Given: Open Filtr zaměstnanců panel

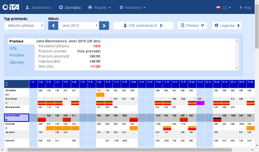Looking at the screenshot, I should click(x=143, y=25).
